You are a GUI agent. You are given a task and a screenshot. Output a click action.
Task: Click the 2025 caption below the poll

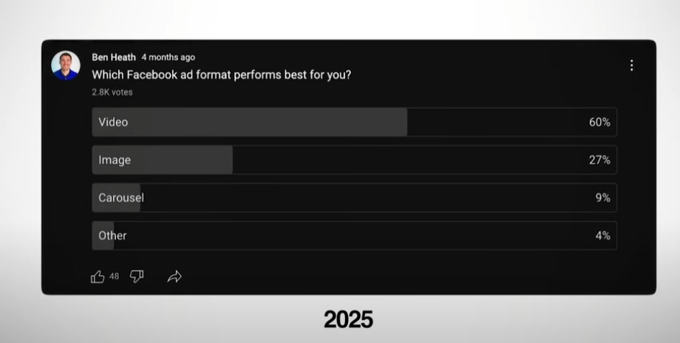point(348,320)
